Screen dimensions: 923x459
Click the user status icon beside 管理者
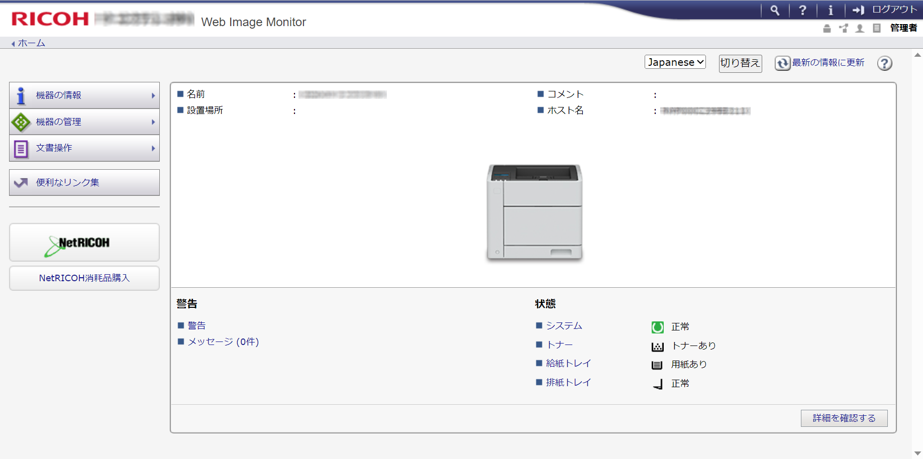[860, 28]
